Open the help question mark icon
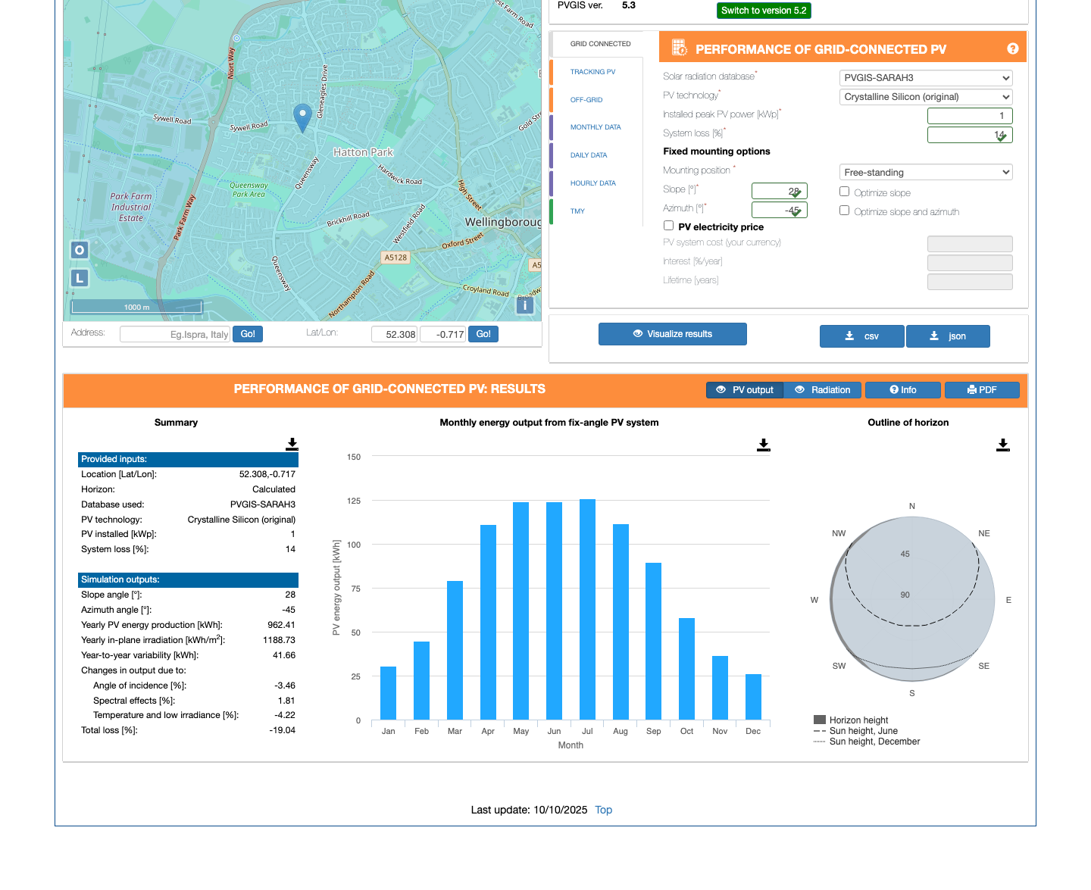Screen dimensions: 1091x890 pos(1013,48)
